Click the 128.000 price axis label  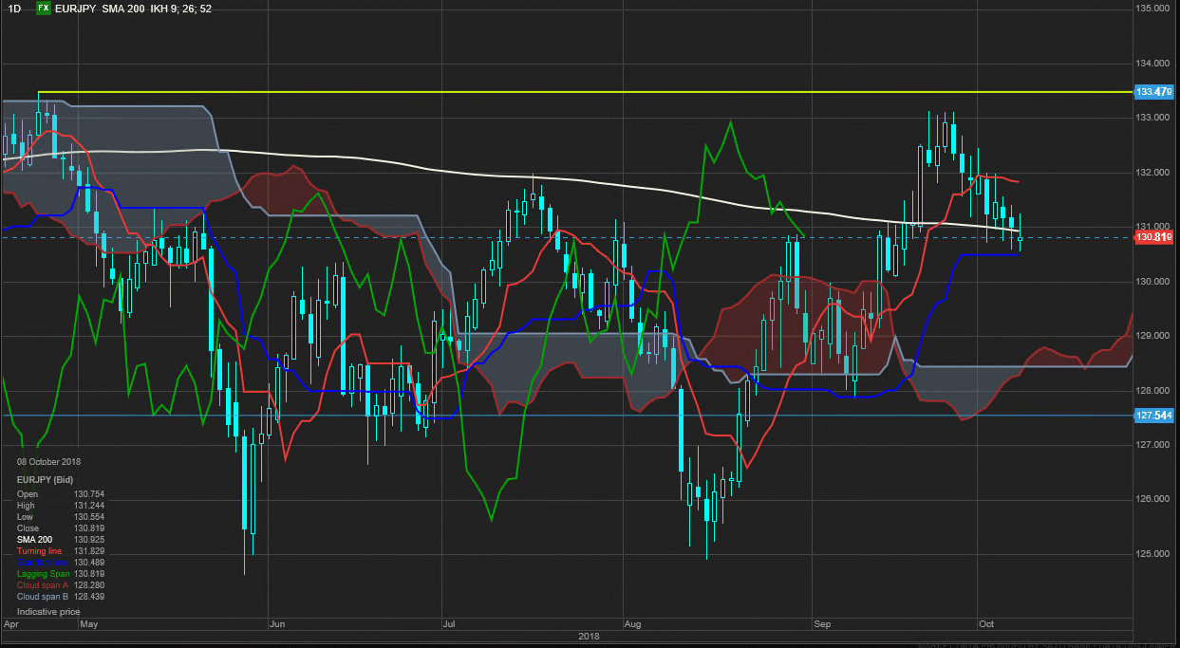point(1153,391)
